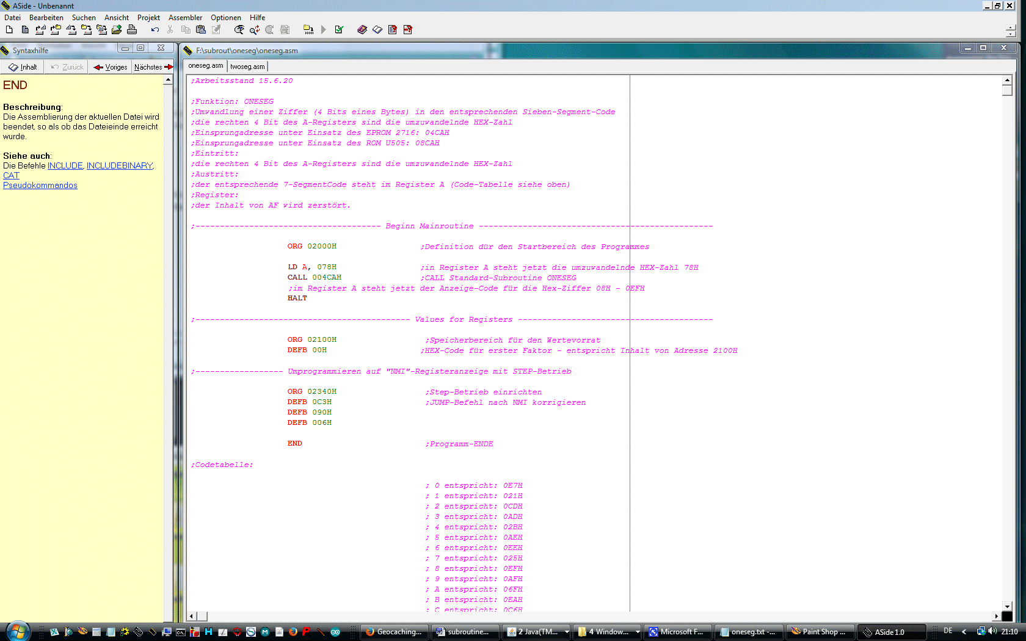This screenshot has width=1026, height=641.
Task: Open file from disk icon
Action: point(40,29)
